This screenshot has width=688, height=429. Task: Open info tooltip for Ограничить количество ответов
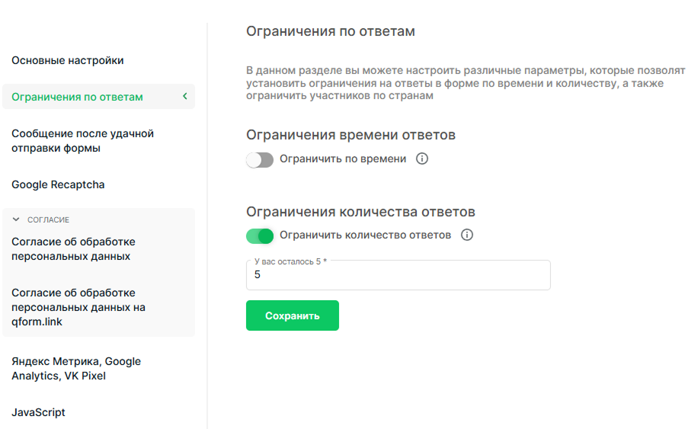467,235
